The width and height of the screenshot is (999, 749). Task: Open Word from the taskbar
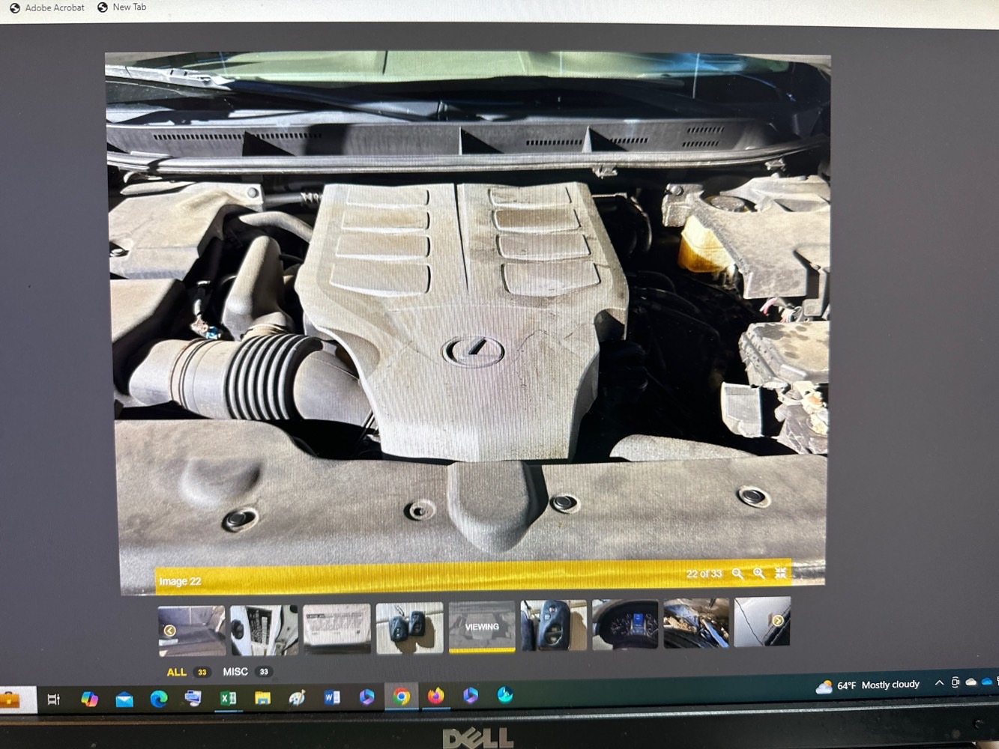(x=332, y=697)
